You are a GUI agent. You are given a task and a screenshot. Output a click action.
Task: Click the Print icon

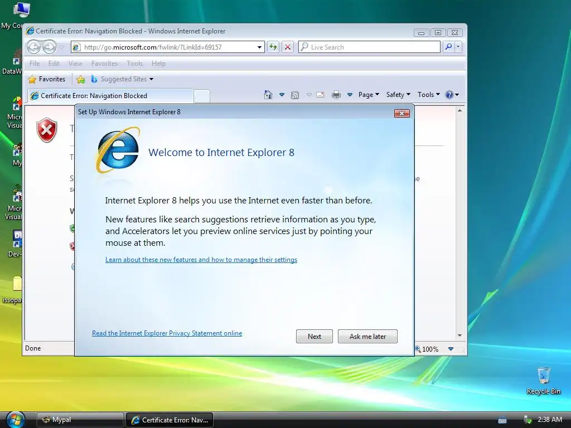point(336,95)
